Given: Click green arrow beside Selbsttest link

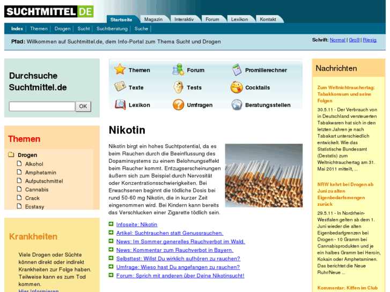Looking at the screenshot, I should (111, 258).
